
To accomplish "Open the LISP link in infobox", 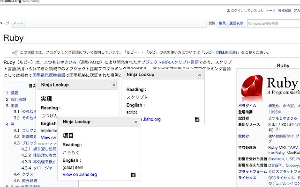I will coord(290,159).
